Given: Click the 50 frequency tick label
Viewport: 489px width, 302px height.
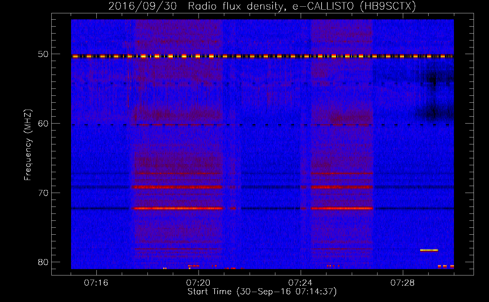Looking at the screenshot, I should pyautogui.click(x=43, y=54).
